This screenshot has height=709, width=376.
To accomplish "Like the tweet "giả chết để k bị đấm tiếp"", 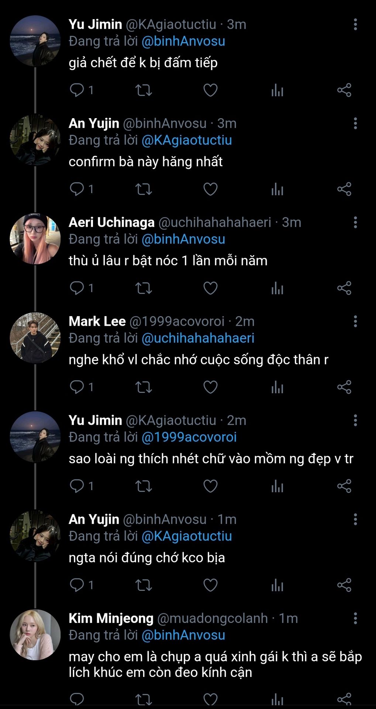I will pyautogui.click(x=210, y=90).
